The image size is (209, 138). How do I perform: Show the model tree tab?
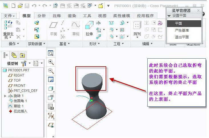[5, 55]
